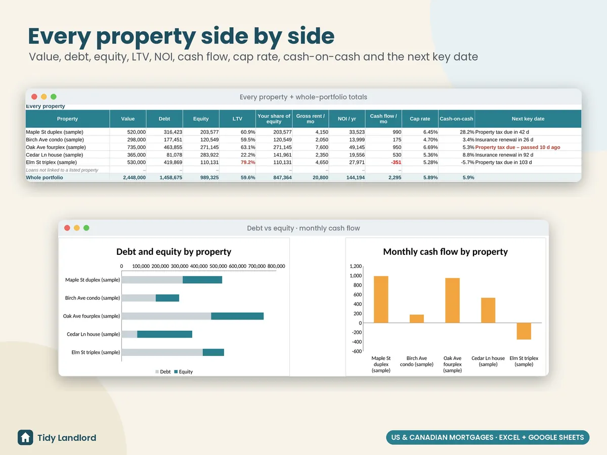Click the Maple St duplex orange cash flow column
Viewport: 607px width, 455px height.
tap(381, 299)
